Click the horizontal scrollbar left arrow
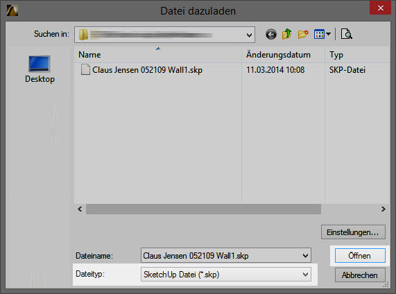This screenshot has width=396, height=294. pyautogui.click(x=80, y=209)
